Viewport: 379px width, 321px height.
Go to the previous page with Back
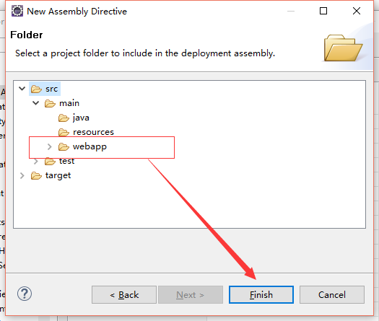(x=124, y=295)
